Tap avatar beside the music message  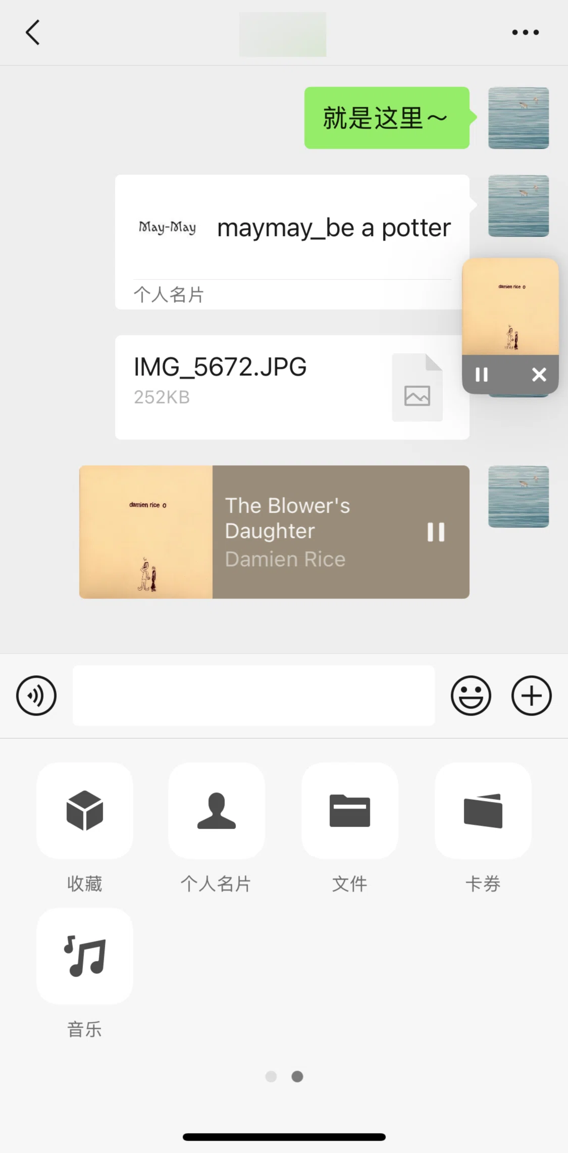point(519,496)
